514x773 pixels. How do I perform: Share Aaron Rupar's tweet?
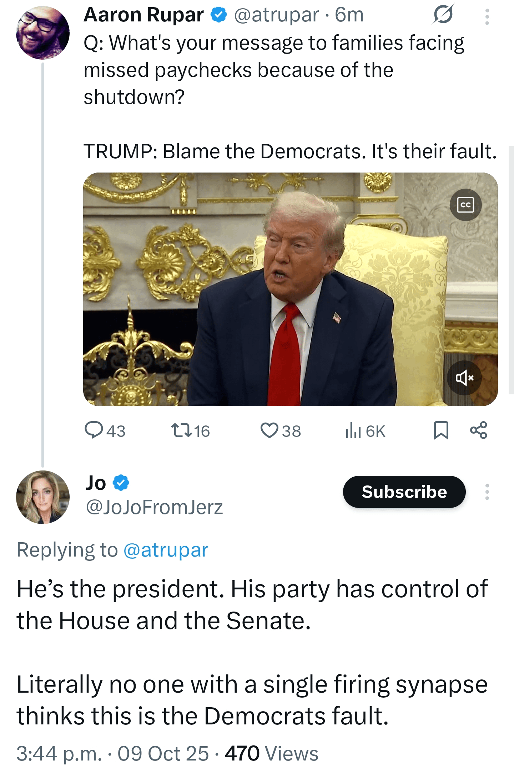coord(478,430)
